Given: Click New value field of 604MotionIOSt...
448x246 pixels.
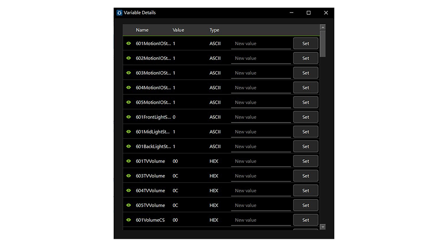Looking at the screenshot, I should 261,88.
